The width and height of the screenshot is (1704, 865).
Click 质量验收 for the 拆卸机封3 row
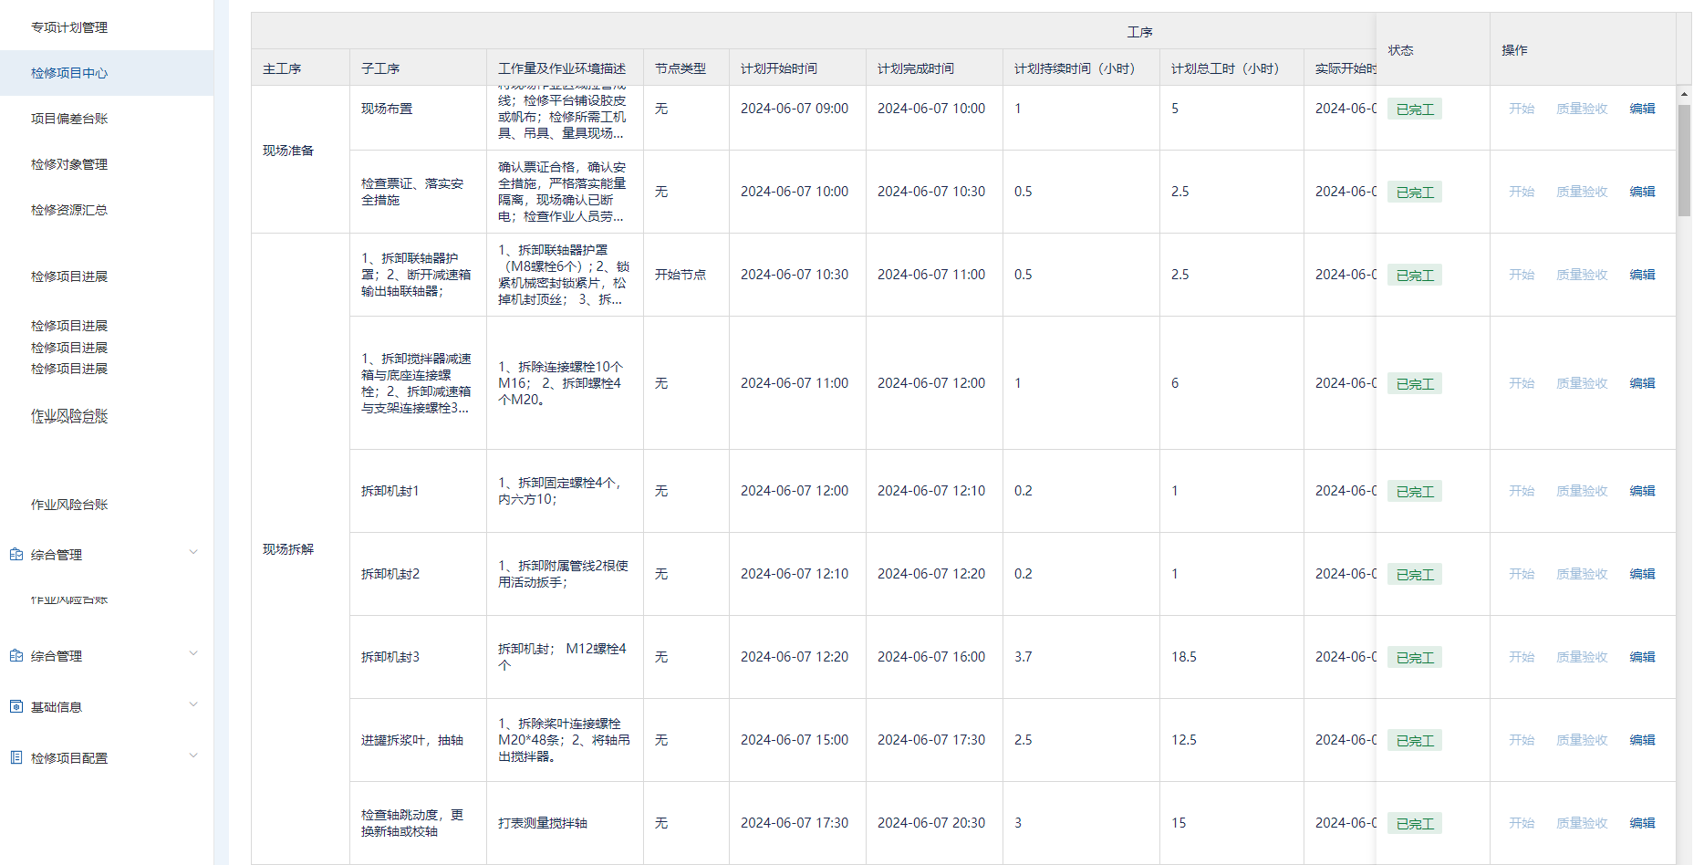1581,657
